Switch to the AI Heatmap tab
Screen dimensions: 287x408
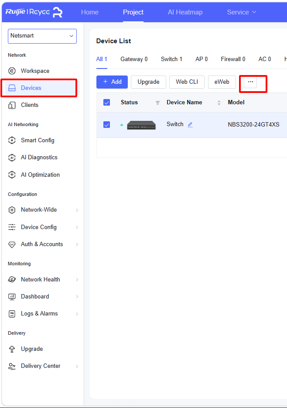185,12
